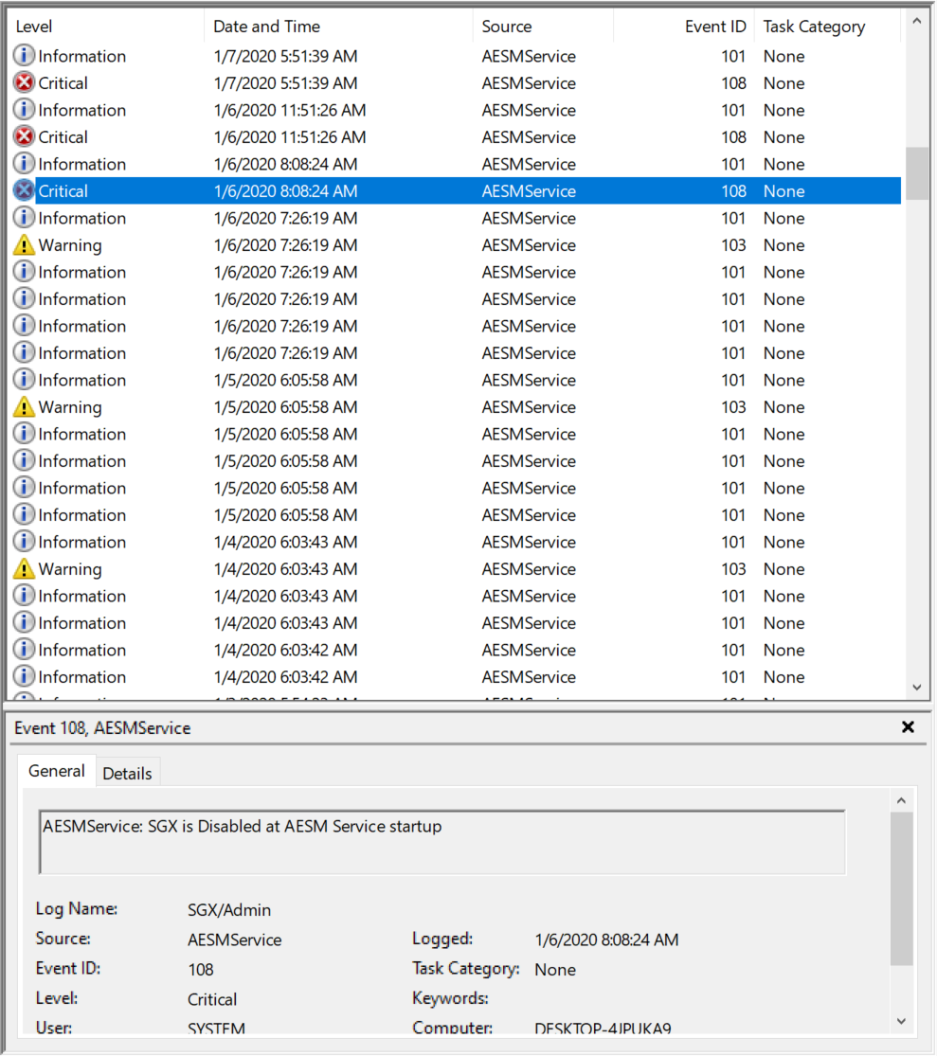This screenshot has width=937, height=1056.
Task: Click the event list scrollbar up arrow
Action: (916, 22)
